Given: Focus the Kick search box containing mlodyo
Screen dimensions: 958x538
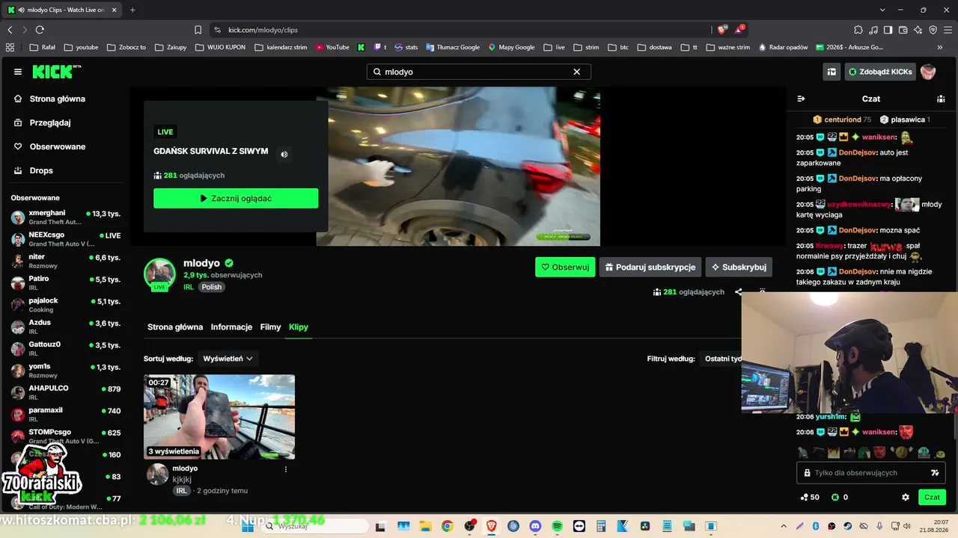Looking at the screenshot, I should (478, 72).
